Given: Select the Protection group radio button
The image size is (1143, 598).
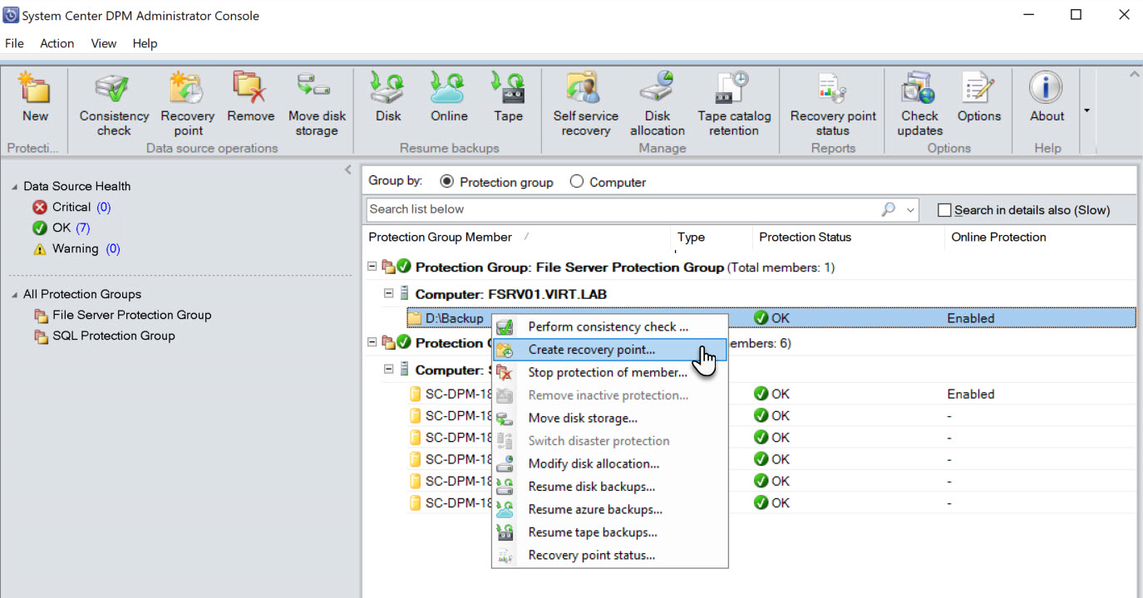Looking at the screenshot, I should 446,181.
